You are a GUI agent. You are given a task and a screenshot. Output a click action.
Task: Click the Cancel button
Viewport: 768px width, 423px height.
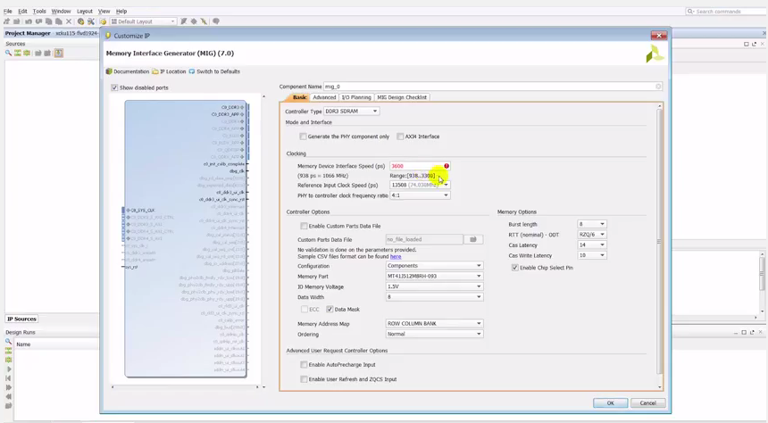[647, 403]
